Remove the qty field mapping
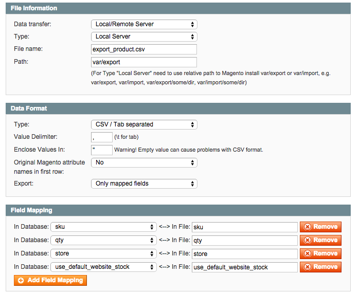Viewport: 360px width, 293px height. click(x=320, y=240)
